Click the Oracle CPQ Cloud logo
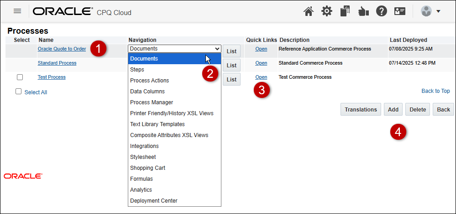Screen dimensions: 456x214 82,11
